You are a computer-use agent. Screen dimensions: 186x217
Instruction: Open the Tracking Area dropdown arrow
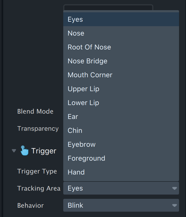(x=174, y=188)
